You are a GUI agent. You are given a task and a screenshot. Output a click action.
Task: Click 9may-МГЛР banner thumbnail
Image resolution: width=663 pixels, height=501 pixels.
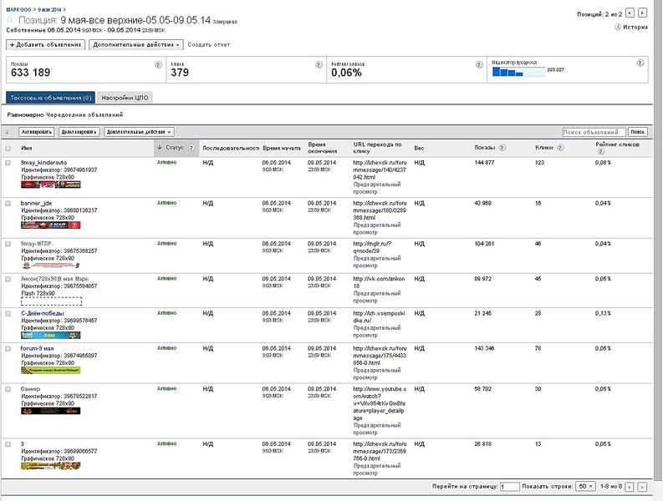point(51,266)
